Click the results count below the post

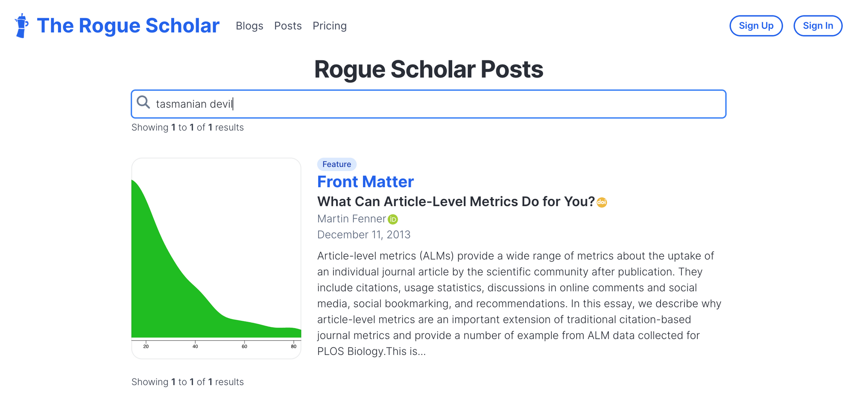[187, 382]
